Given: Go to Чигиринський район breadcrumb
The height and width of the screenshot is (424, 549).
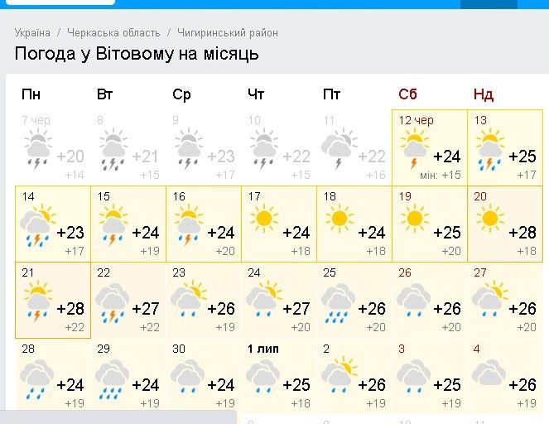Looking at the screenshot, I should tap(228, 33).
